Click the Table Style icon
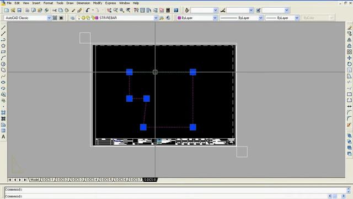Image resolution: width=353 pixels, height=199 pixels. click(x=258, y=10)
